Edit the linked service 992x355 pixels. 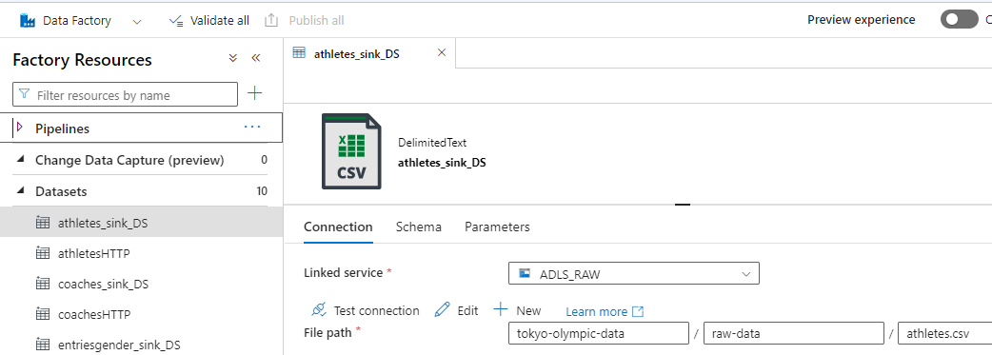coord(467,310)
